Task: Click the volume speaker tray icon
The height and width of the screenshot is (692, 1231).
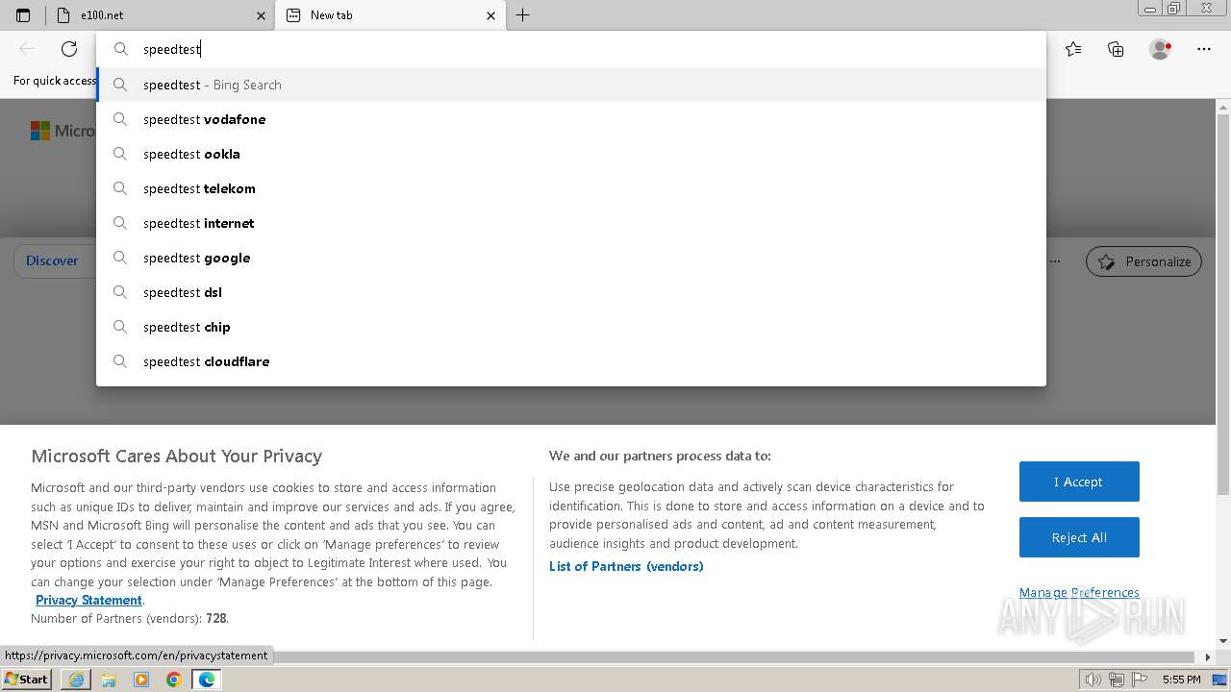Action: coord(1093,680)
